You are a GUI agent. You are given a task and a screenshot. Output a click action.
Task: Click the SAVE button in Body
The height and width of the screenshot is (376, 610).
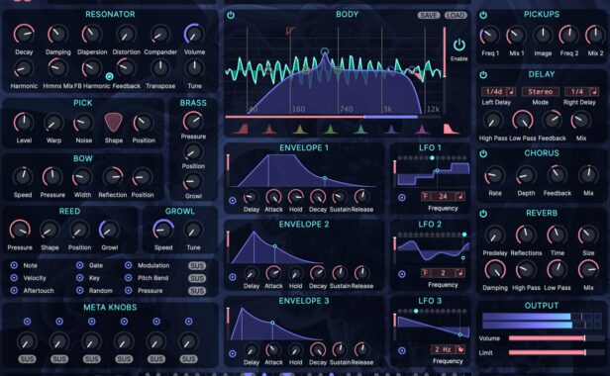[x=429, y=15]
